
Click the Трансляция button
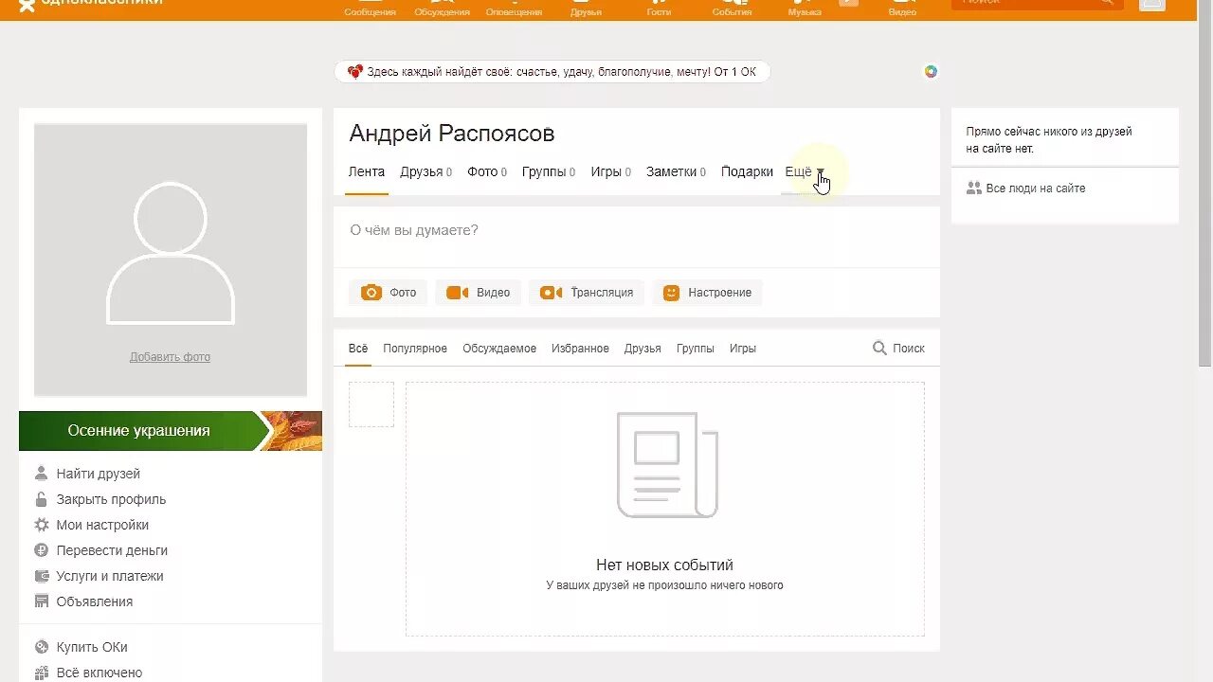click(587, 293)
